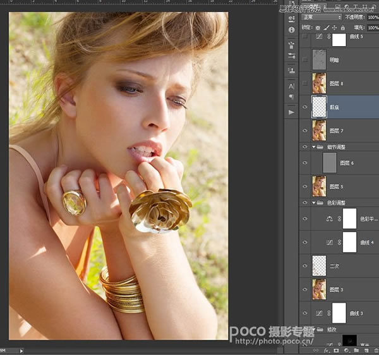379x355 pixels.
Task: Click the curves icon of 曲线 5
Action: coord(319,37)
